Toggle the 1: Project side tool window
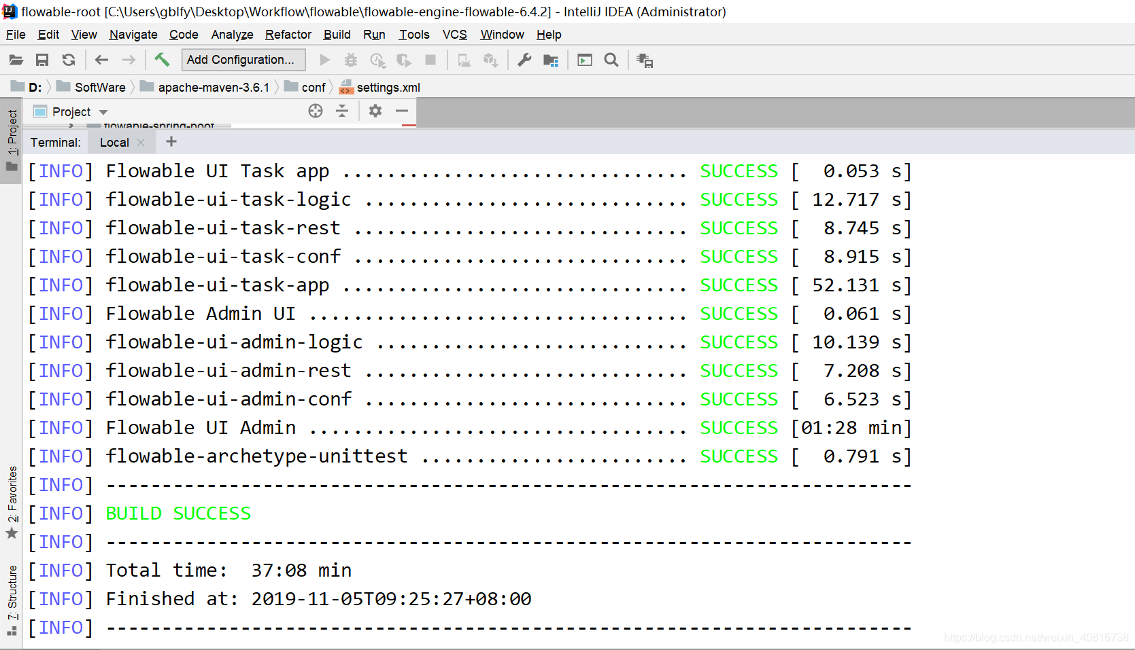1135x650 pixels. click(x=12, y=141)
